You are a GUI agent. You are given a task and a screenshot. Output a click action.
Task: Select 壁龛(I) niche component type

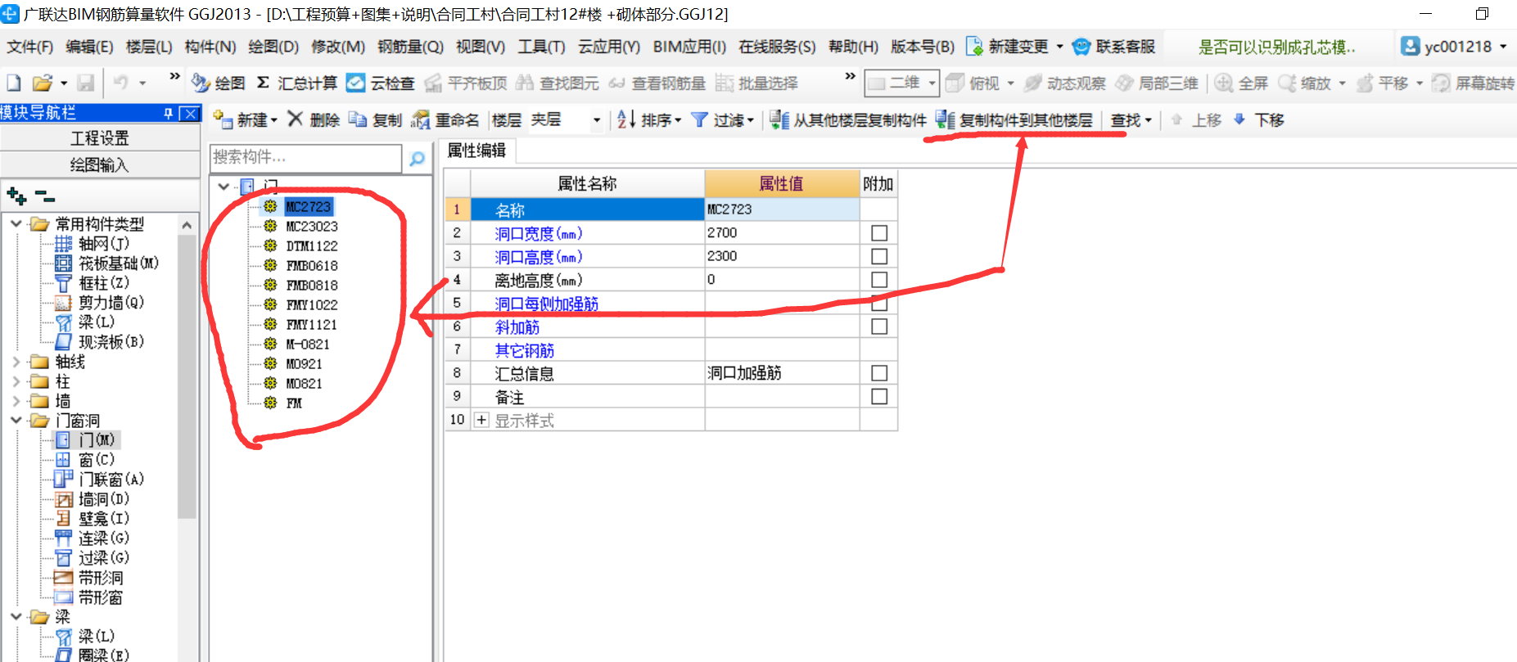tap(103, 518)
